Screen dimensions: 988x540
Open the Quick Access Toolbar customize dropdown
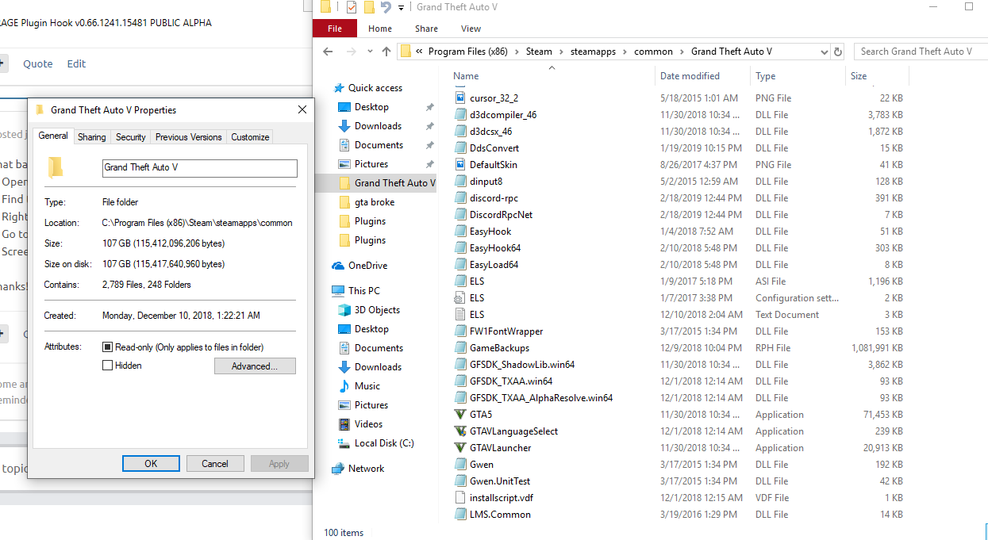pyautogui.click(x=401, y=7)
